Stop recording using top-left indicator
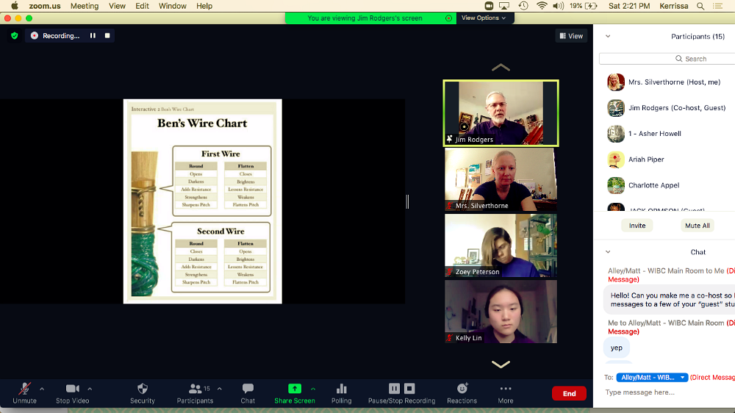 107,35
